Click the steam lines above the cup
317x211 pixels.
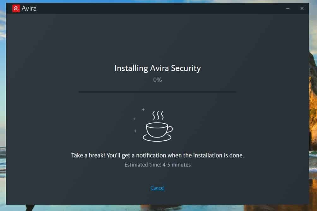click(158, 115)
